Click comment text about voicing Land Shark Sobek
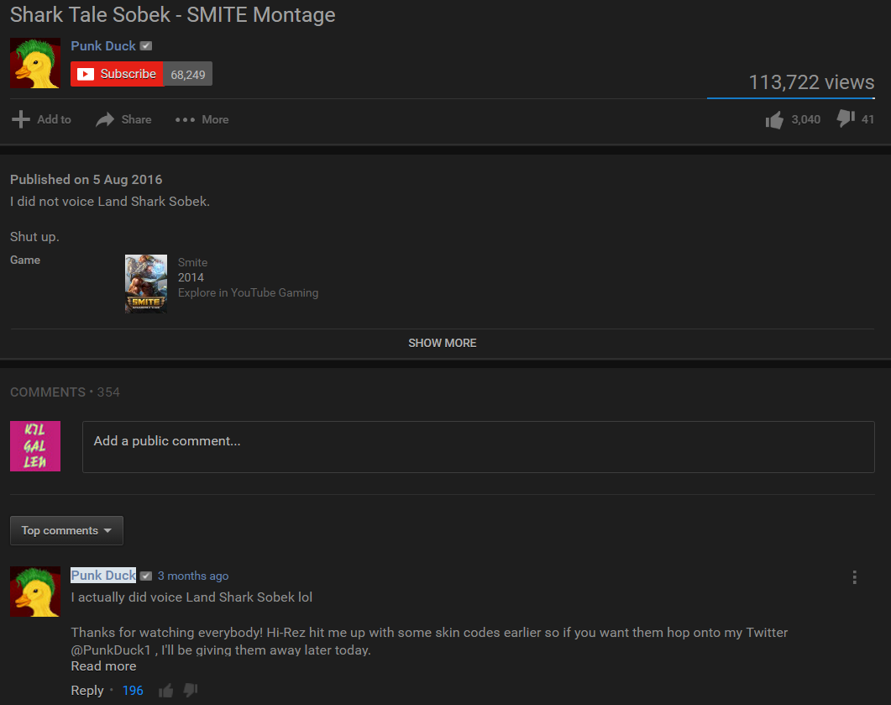This screenshot has width=891, height=705. pyautogui.click(x=191, y=597)
